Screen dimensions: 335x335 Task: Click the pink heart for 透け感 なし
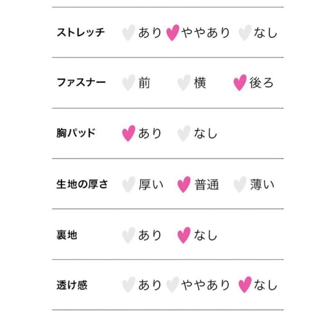[x=245, y=284]
